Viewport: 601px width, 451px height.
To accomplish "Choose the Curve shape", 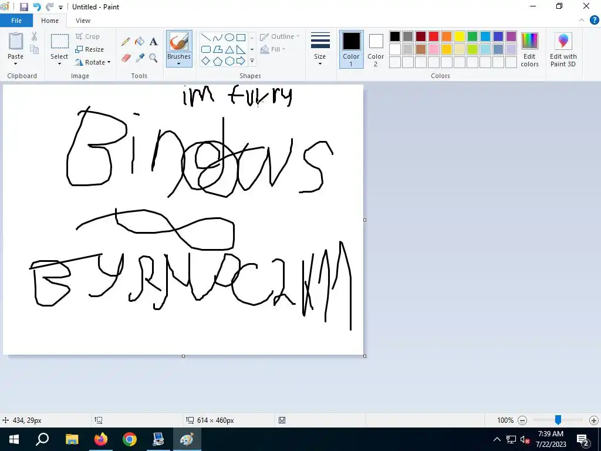I will tap(217, 37).
